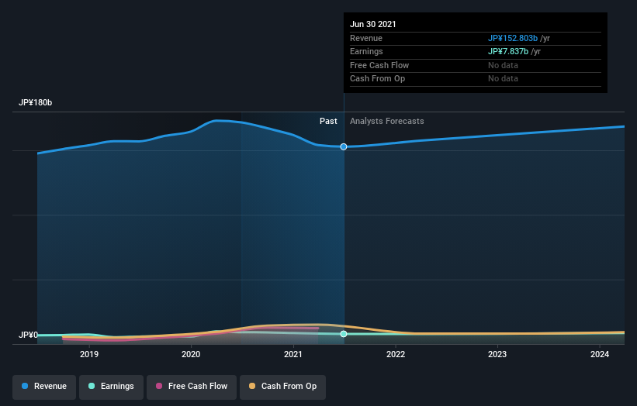The image size is (637, 406).
Task: Click No data beside Free Cash Flow
Action: pos(503,65)
